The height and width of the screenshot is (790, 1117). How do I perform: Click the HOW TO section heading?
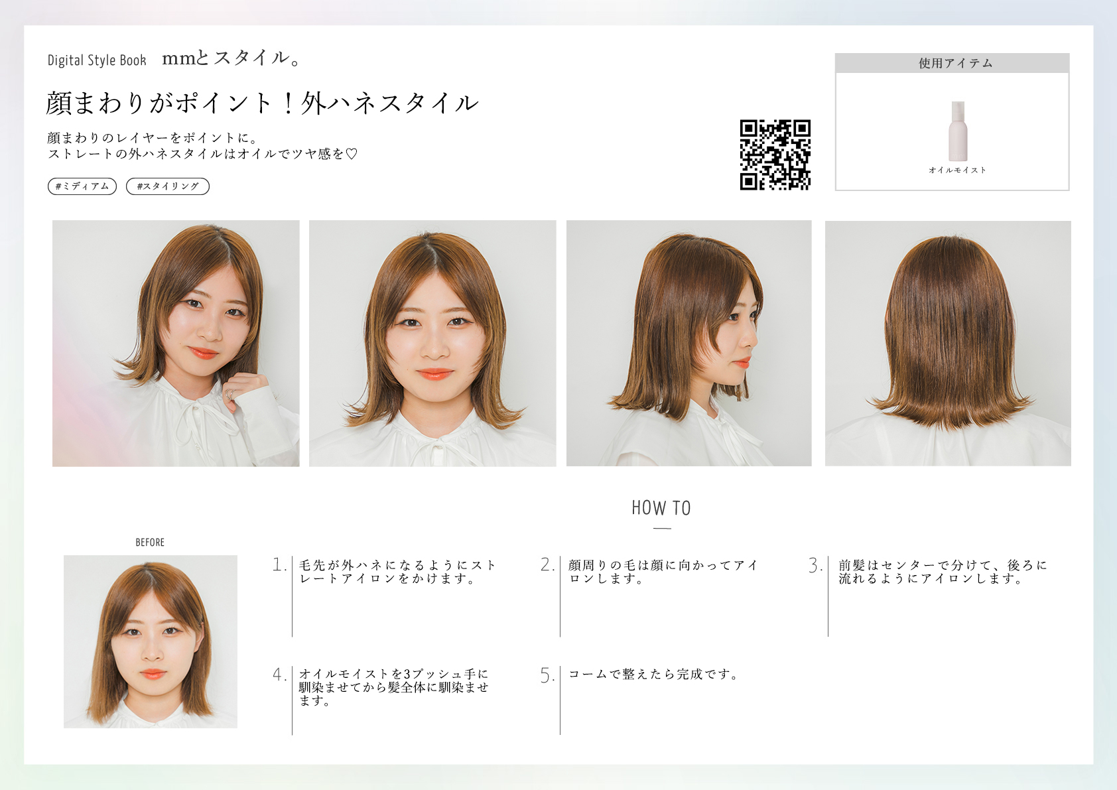coord(661,508)
